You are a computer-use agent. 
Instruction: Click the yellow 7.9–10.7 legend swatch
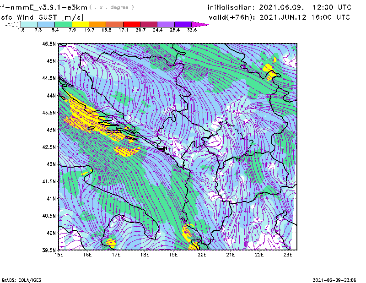pos(81,24)
